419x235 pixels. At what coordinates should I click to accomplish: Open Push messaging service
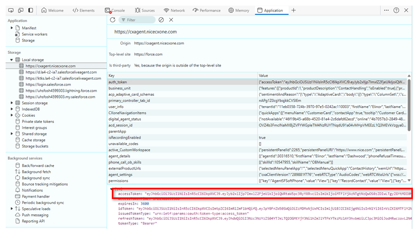35,215
